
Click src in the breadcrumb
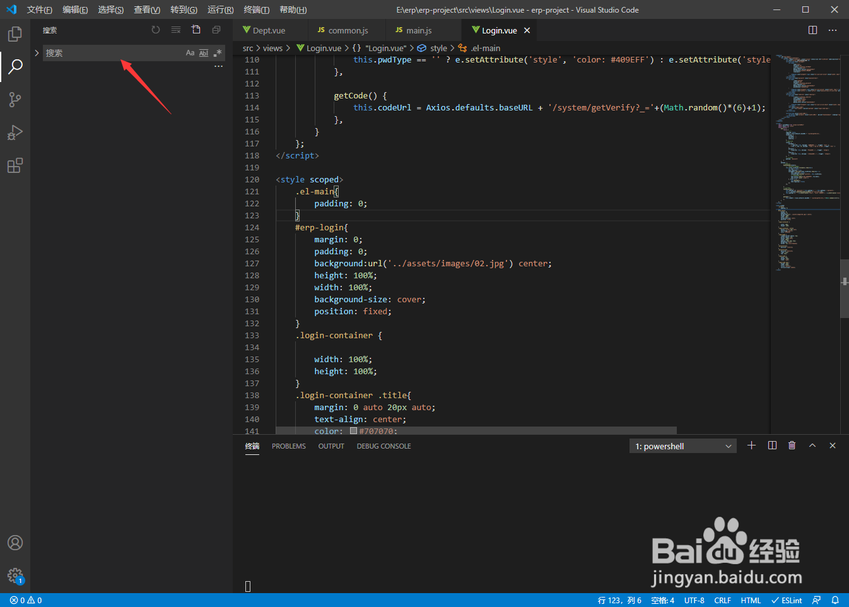click(x=248, y=48)
